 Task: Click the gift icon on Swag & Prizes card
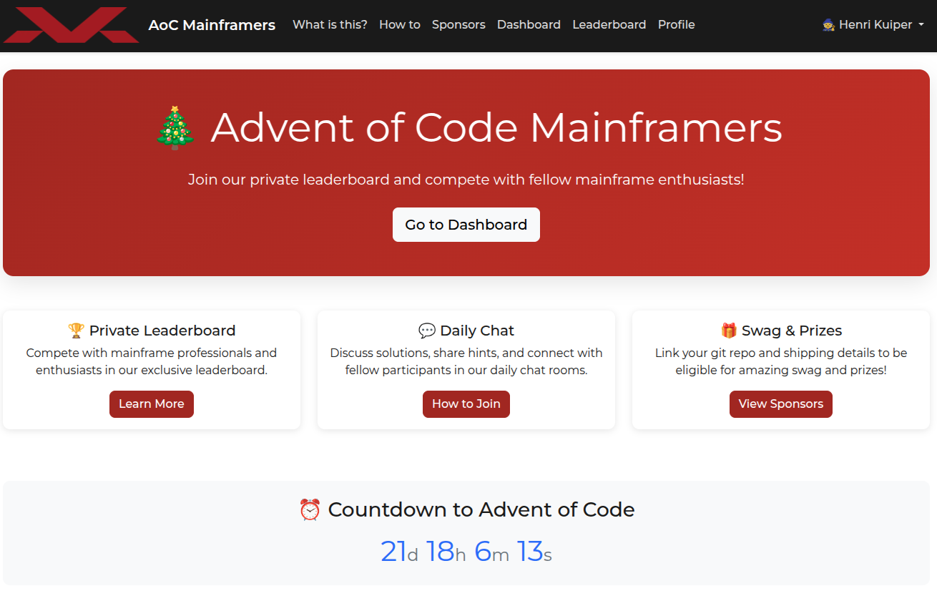pyautogui.click(x=729, y=330)
